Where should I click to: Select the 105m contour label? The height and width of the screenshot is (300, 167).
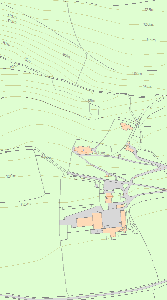[x=12, y=22]
